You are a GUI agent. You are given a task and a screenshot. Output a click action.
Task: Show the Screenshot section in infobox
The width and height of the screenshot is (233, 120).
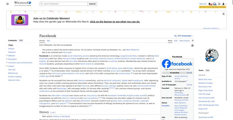[x=189, y=73]
